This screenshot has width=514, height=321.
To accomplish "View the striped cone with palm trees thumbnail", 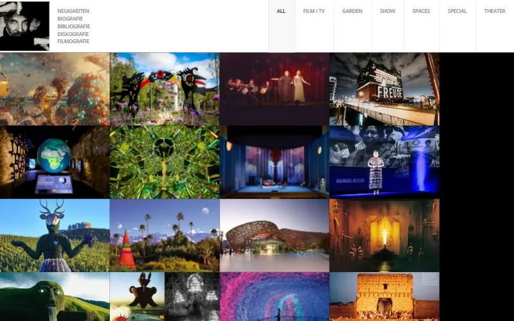I will point(164,236).
